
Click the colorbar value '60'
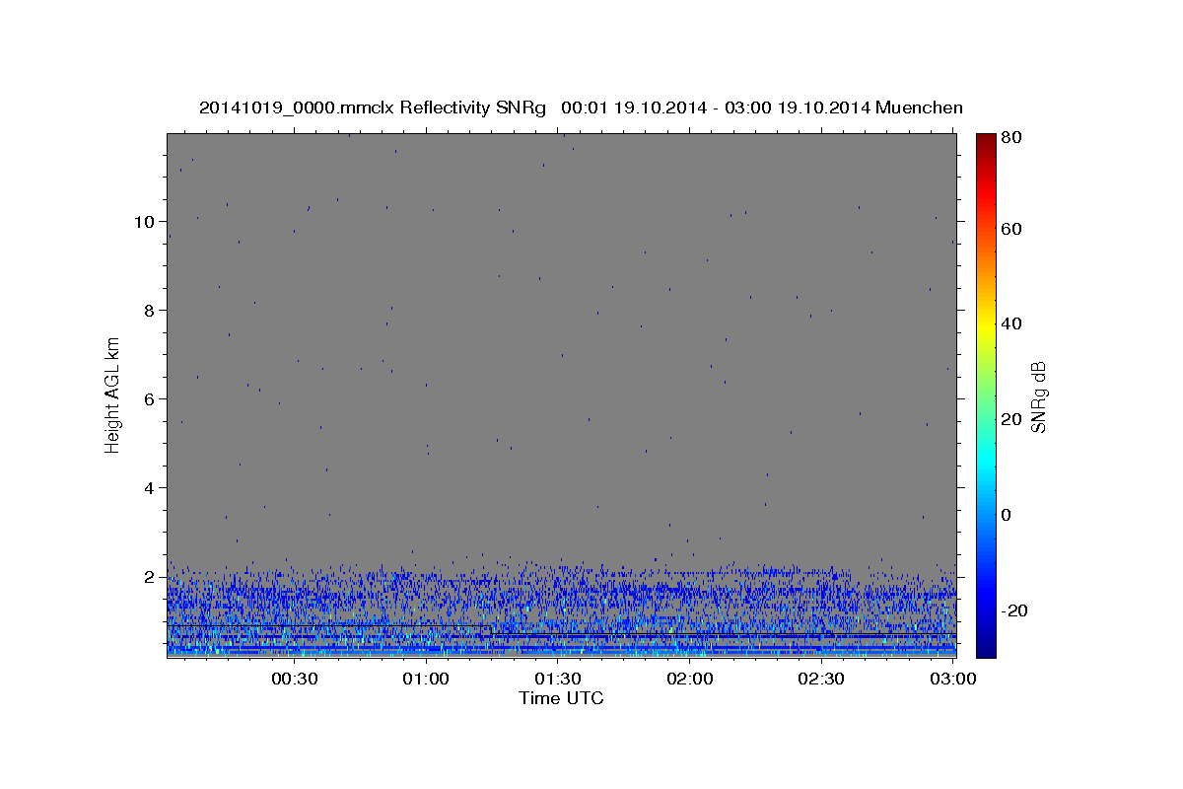tap(1012, 229)
